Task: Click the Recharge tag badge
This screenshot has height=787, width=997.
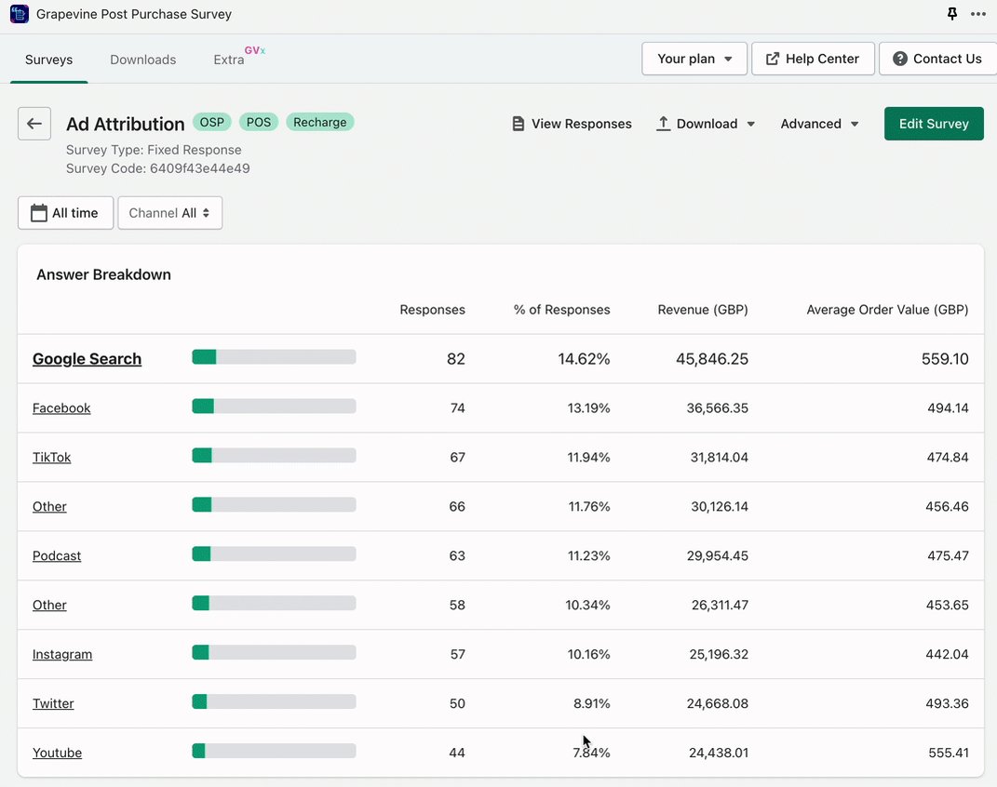Action: point(320,122)
